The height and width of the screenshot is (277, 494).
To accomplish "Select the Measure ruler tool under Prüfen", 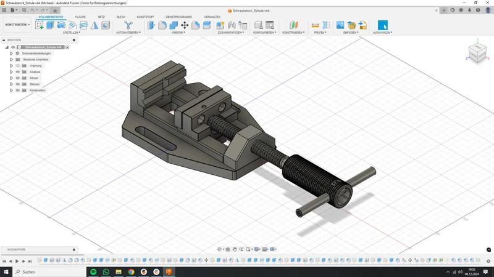I will (316, 25).
